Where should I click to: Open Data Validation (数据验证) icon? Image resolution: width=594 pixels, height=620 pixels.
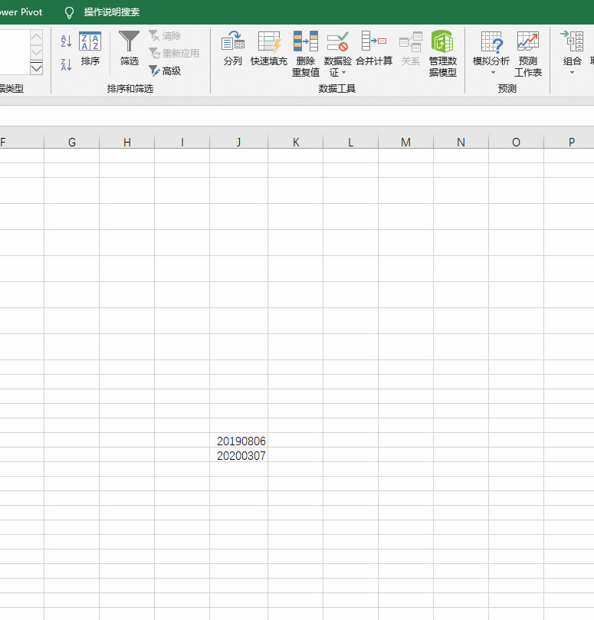click(338, 41)
